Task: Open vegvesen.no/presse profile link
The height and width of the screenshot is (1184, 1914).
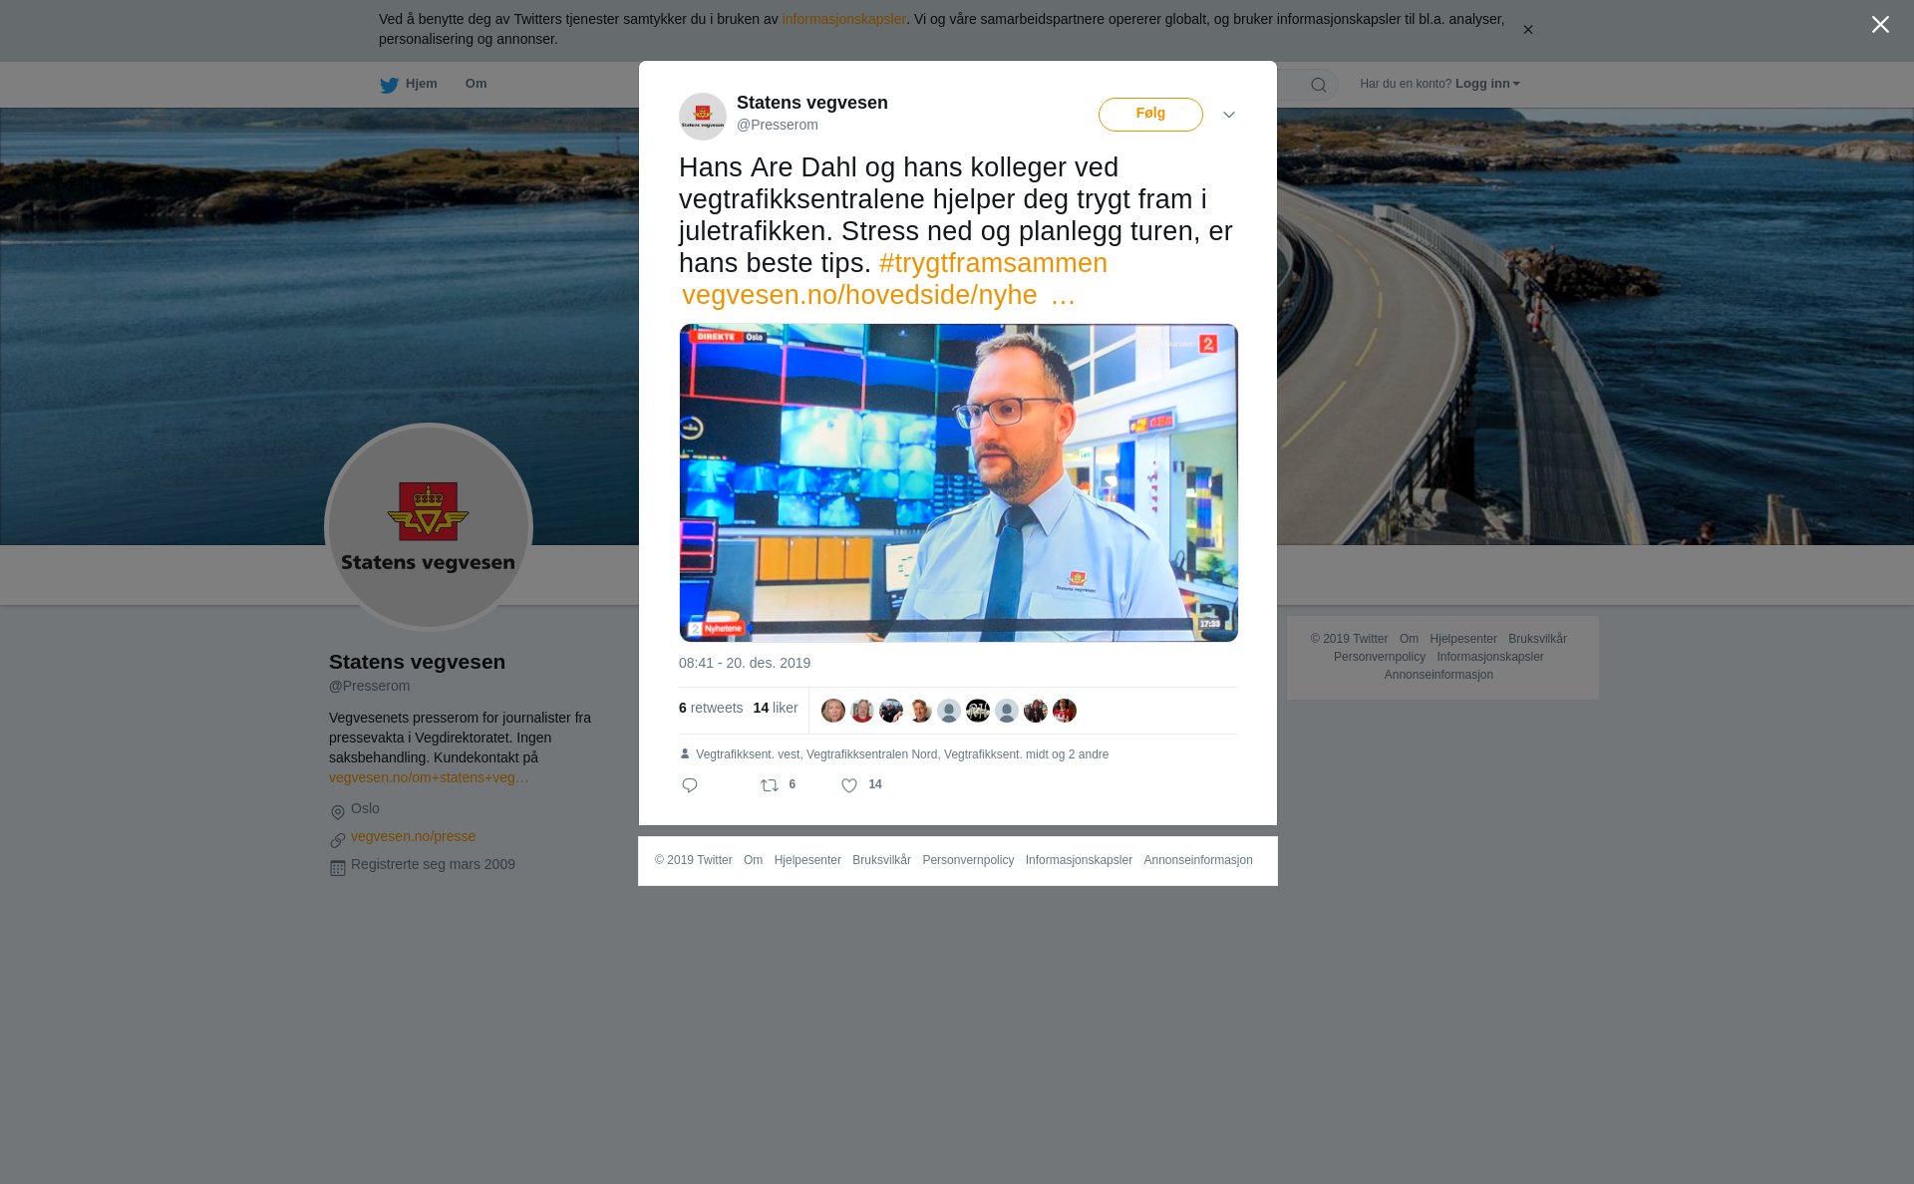Action: 413,836
